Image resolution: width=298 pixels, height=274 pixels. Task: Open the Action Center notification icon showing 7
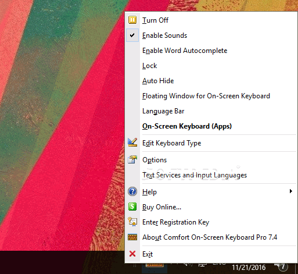click(x=282, y=267)
